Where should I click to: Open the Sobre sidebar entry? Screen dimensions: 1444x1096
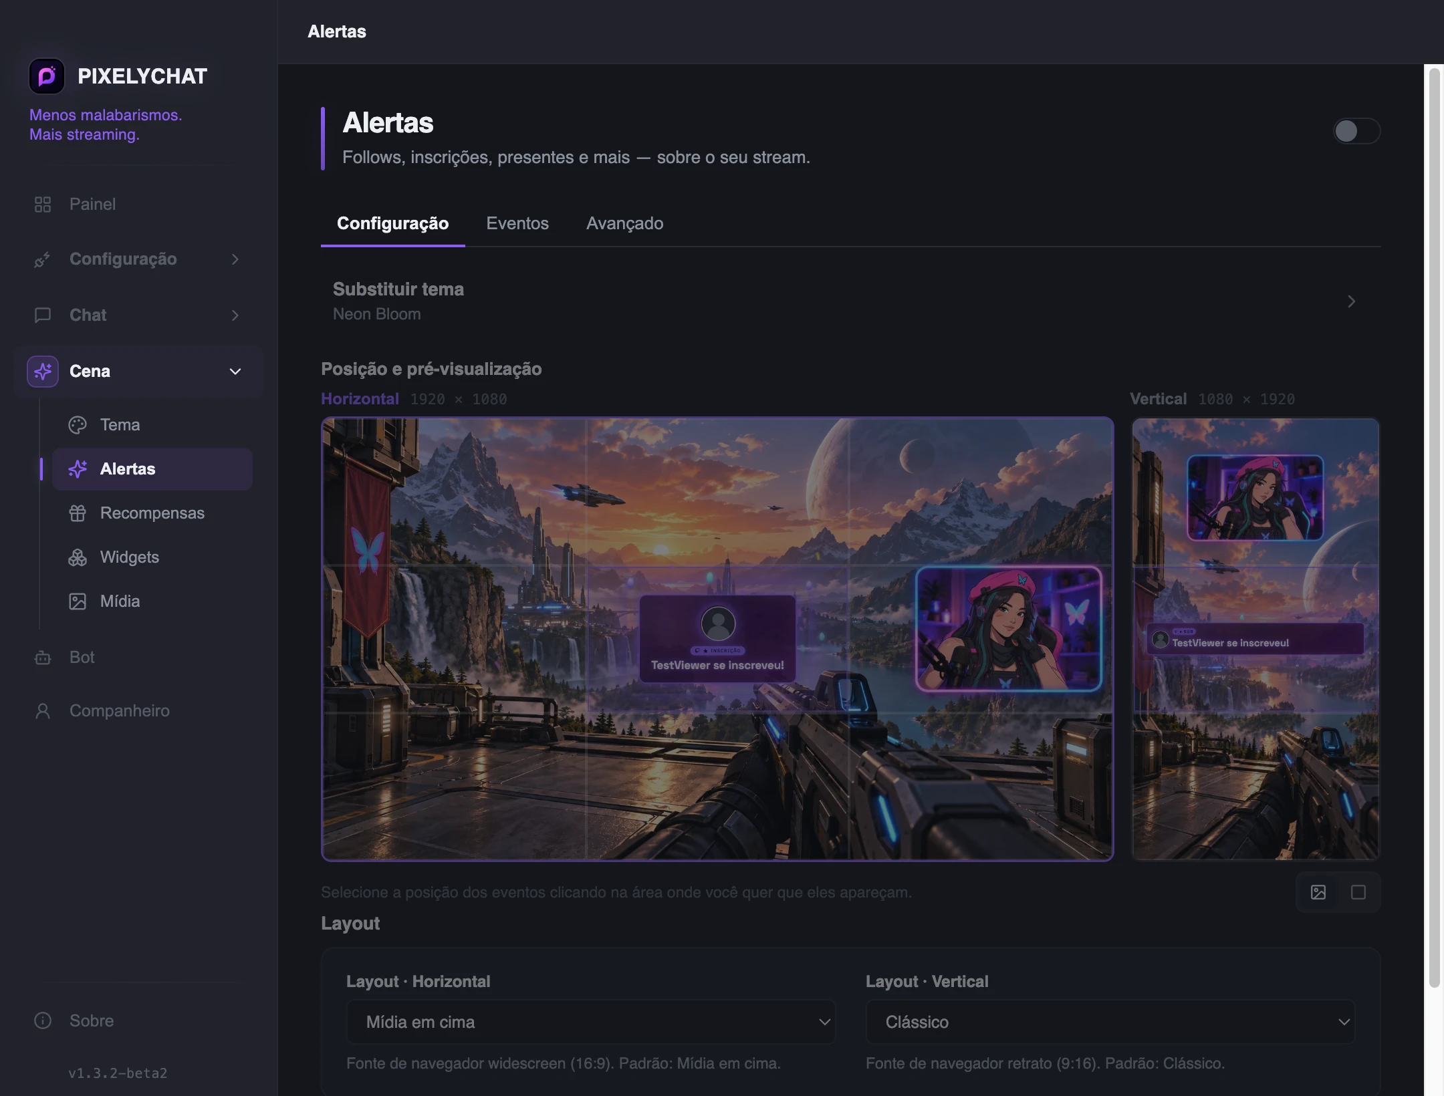point(138,1021)
